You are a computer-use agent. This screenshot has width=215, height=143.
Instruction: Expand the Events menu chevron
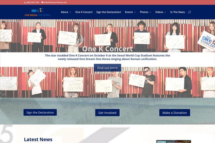(135, 12)
